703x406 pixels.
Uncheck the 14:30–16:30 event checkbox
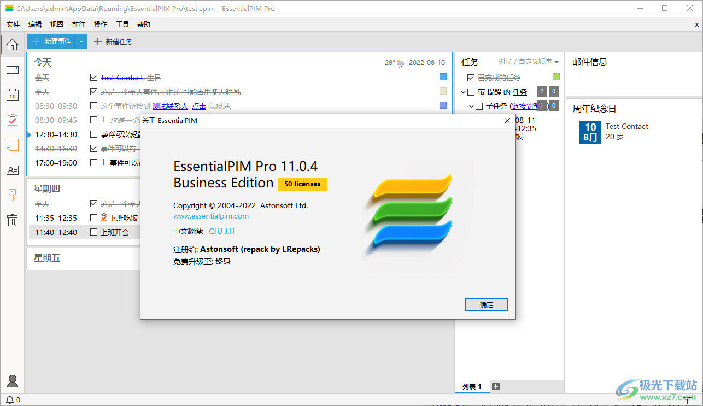click(x=94, y=149)
